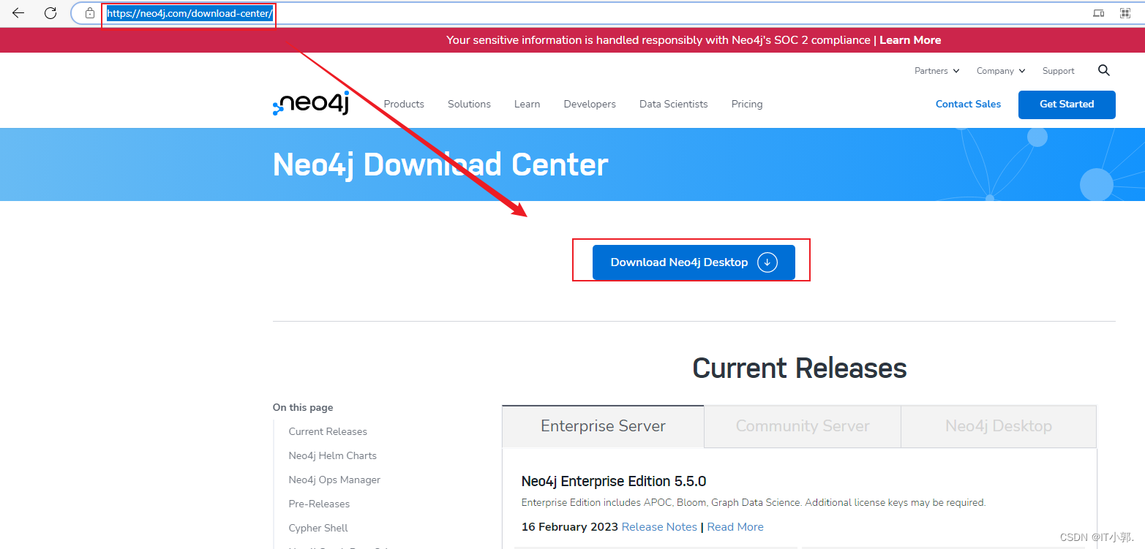Open the Release Notes link
The height and width of the screenshot is (549, 1145).
659,526
